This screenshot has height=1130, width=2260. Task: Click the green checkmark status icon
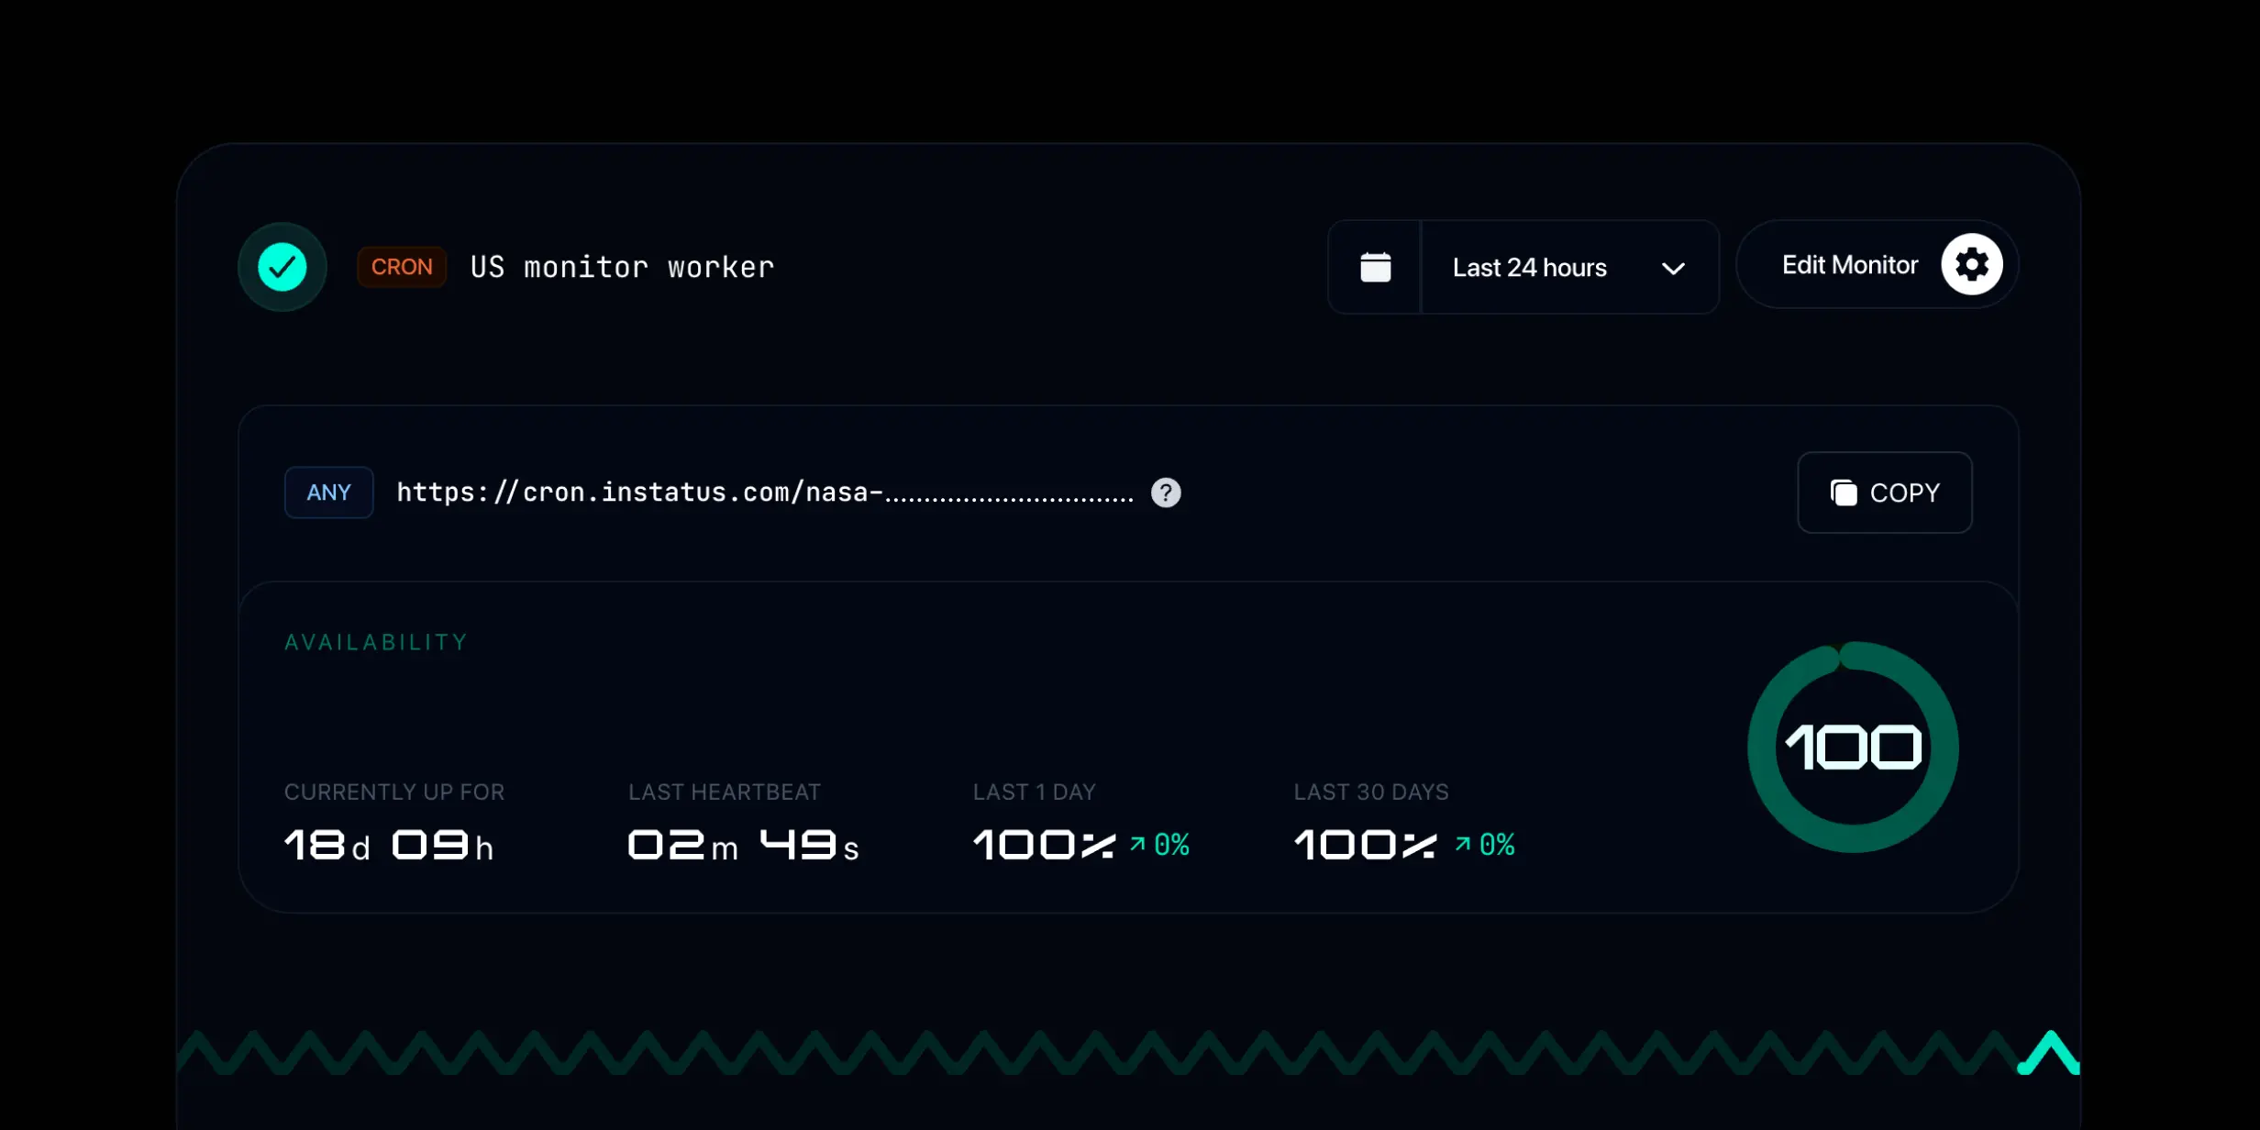click(x=282, y=267)
